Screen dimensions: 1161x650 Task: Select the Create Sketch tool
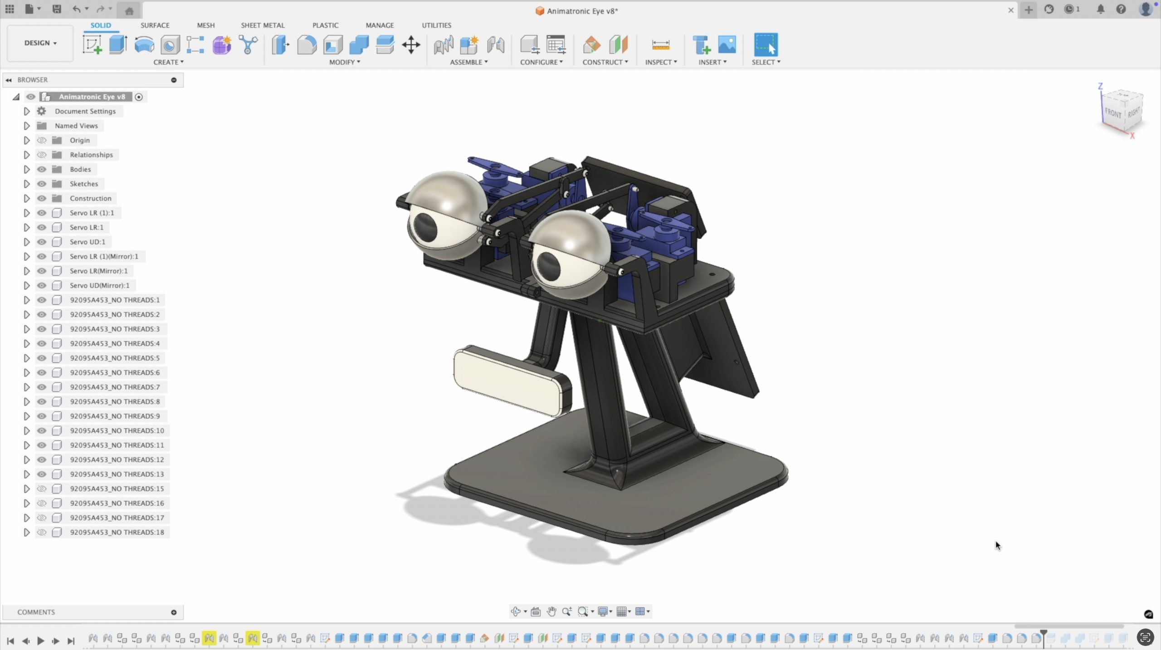point(92,45)
